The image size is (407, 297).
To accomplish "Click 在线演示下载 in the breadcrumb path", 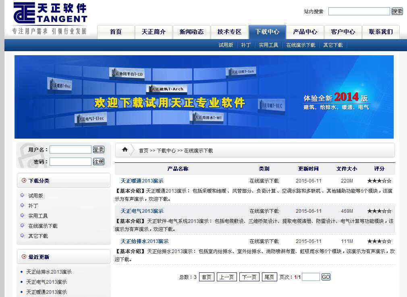I will click(x=198, y=151).
